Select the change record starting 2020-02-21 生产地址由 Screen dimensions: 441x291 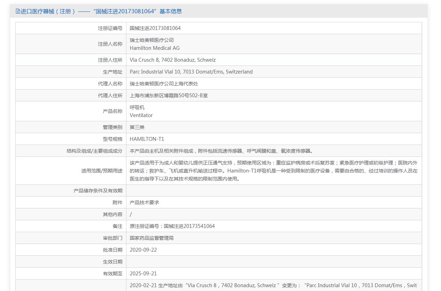click(273, 285)
